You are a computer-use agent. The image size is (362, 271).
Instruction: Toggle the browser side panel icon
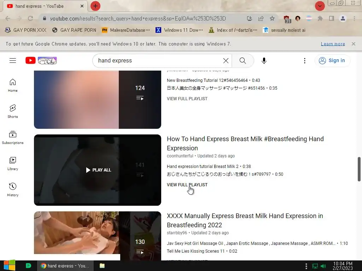click(332, 18)
